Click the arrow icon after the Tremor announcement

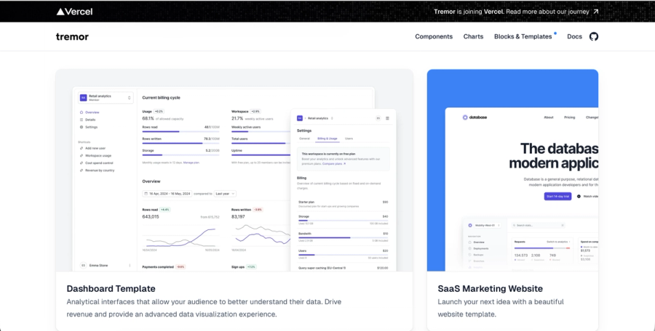click(x=595, y=12)
